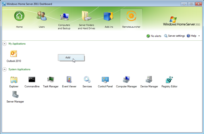This screenshot has width=204, height=134.
Task: Open the Help link
Action: (192, 36)
